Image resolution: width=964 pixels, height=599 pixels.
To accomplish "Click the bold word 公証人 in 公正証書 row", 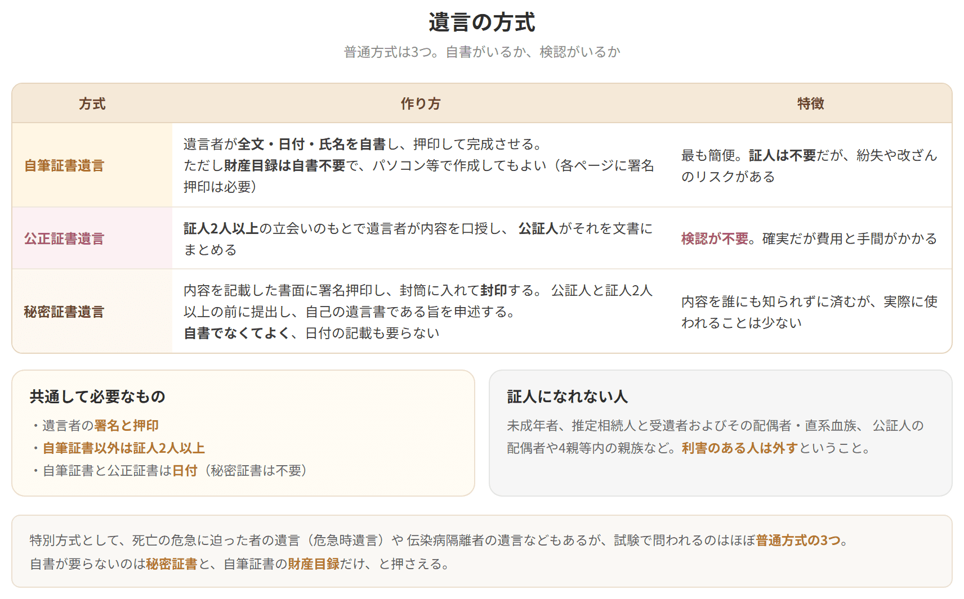I will pyautogui.click(x=538, y=229).
